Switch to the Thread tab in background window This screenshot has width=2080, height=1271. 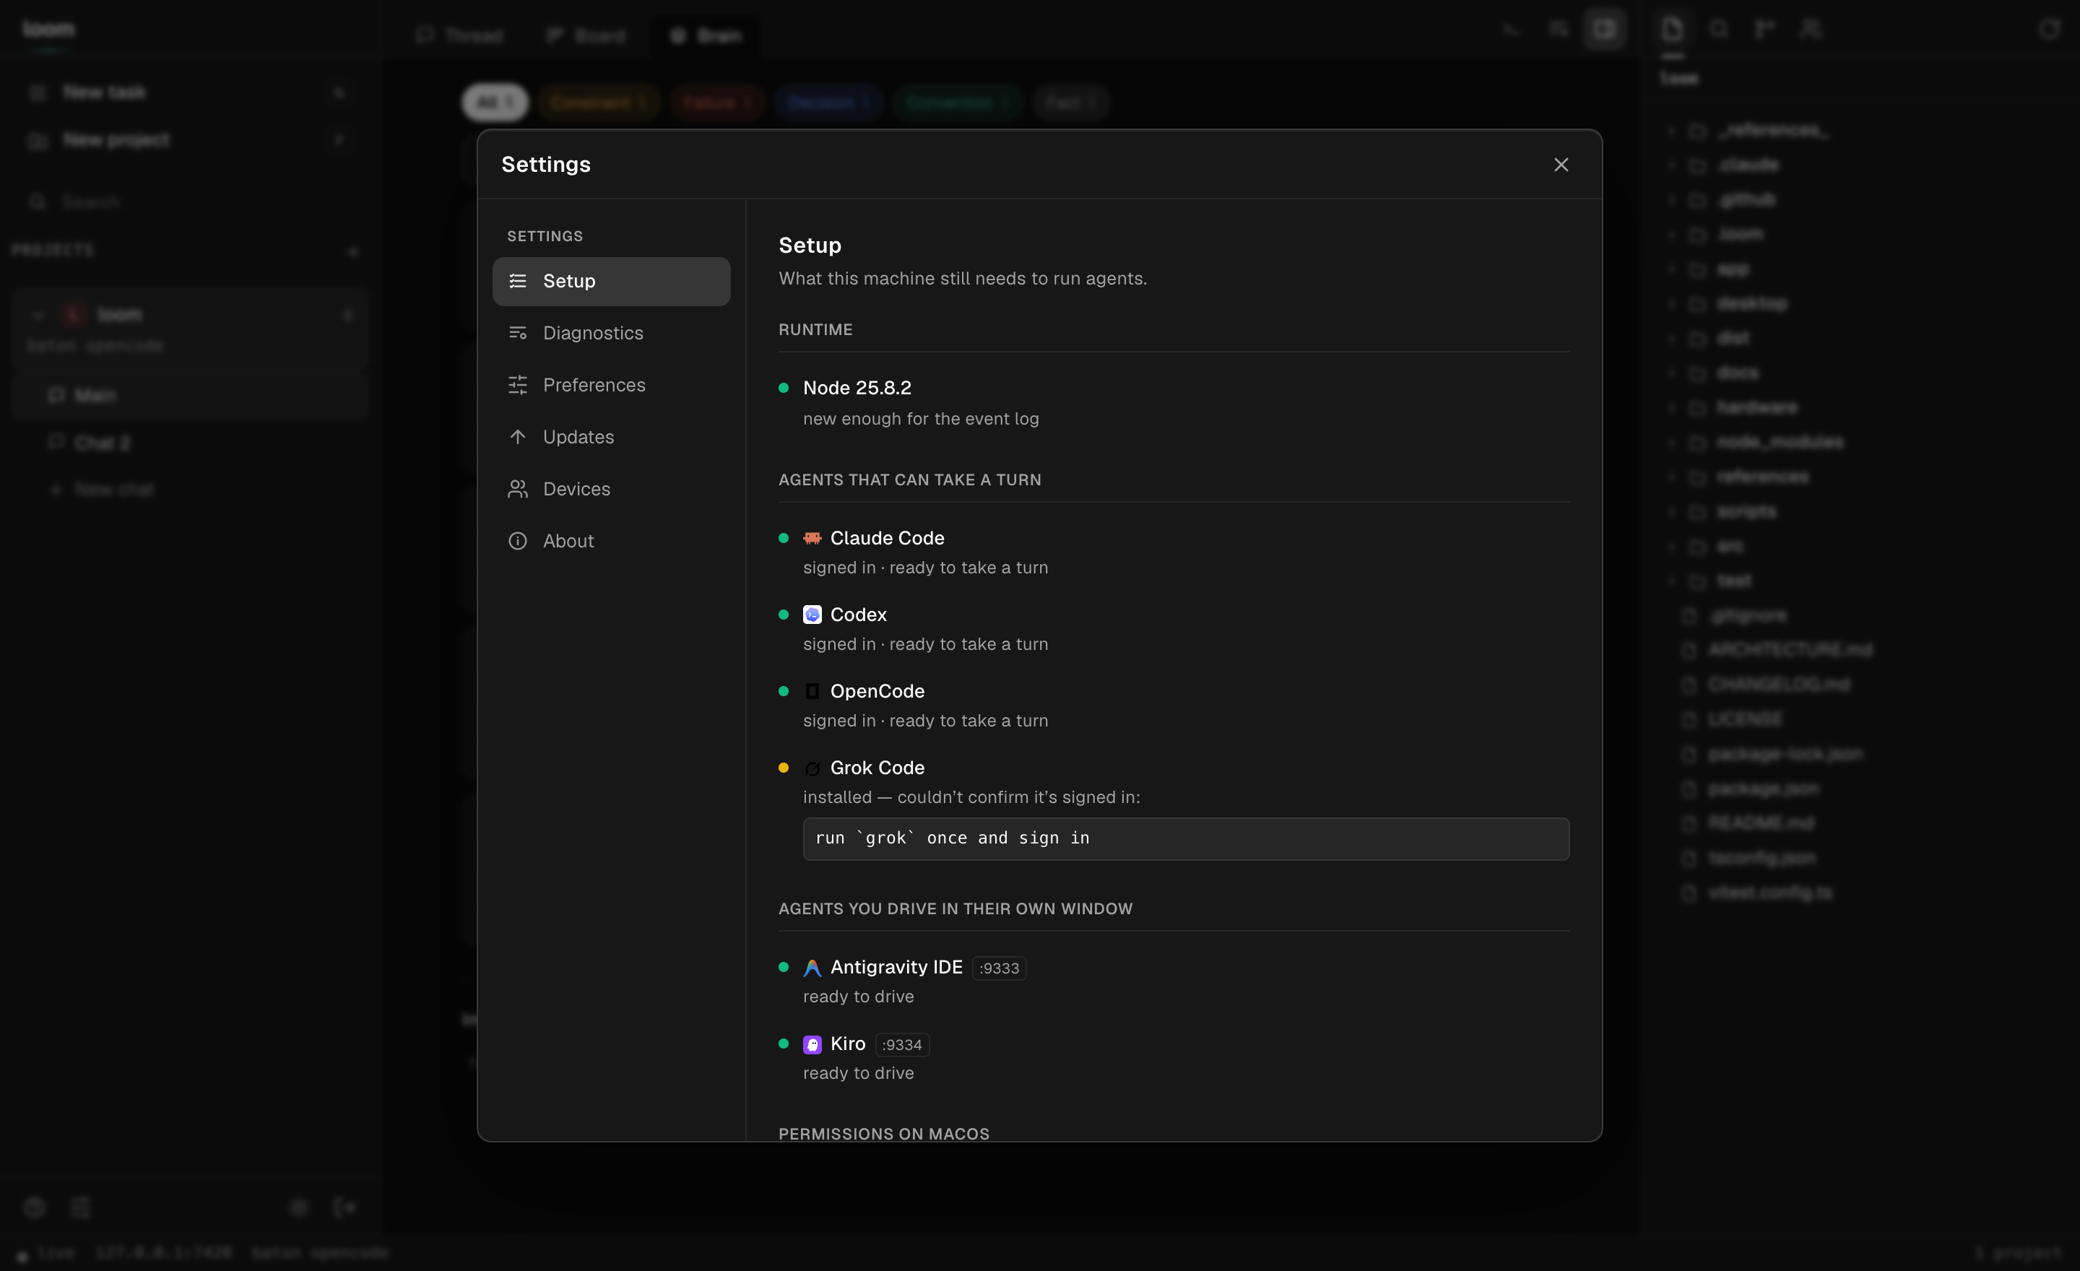tap(460, 35)
